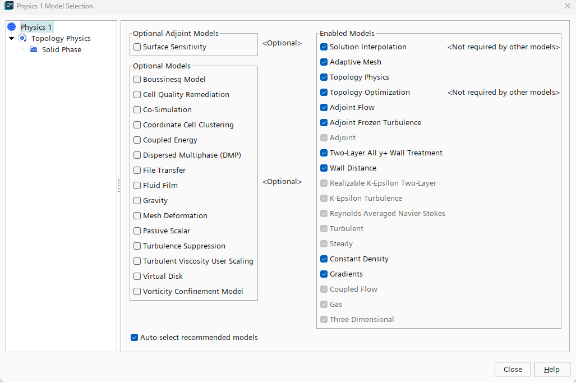Uncheck Two-Layer All y+ Wall Treatment
The height and width of the screenshot is (382, 576).
(x=324, y=153)
